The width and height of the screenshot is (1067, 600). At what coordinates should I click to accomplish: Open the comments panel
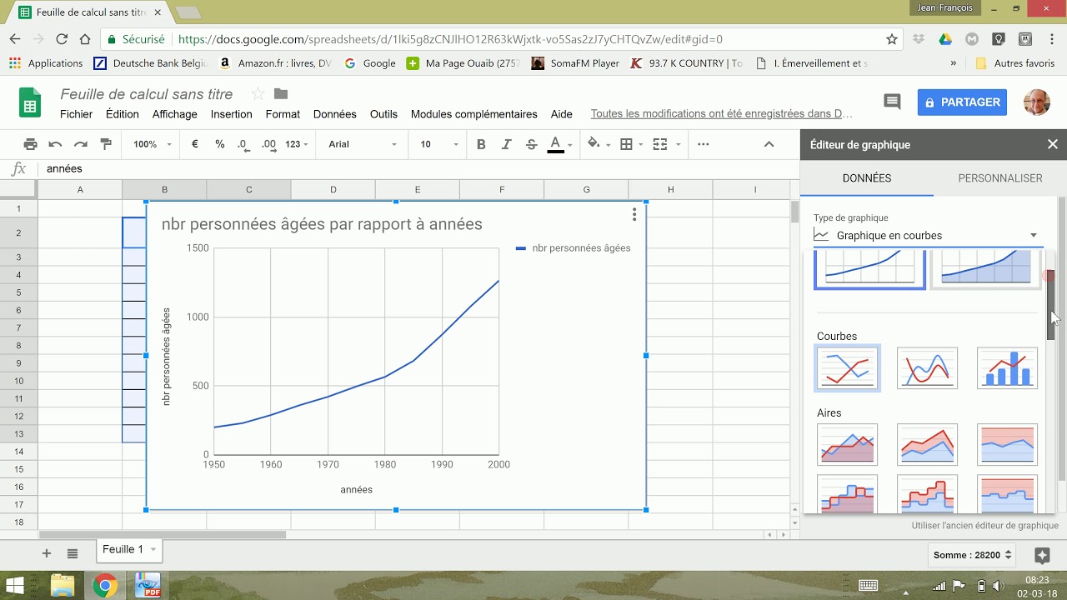pyautogui.click(x=892, y=102)
